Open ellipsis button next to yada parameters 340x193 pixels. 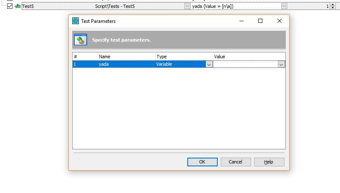point(284,6)
